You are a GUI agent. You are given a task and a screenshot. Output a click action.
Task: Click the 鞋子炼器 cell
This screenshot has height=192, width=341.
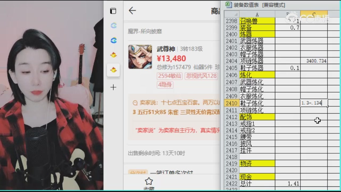click(x=257, y=68)
